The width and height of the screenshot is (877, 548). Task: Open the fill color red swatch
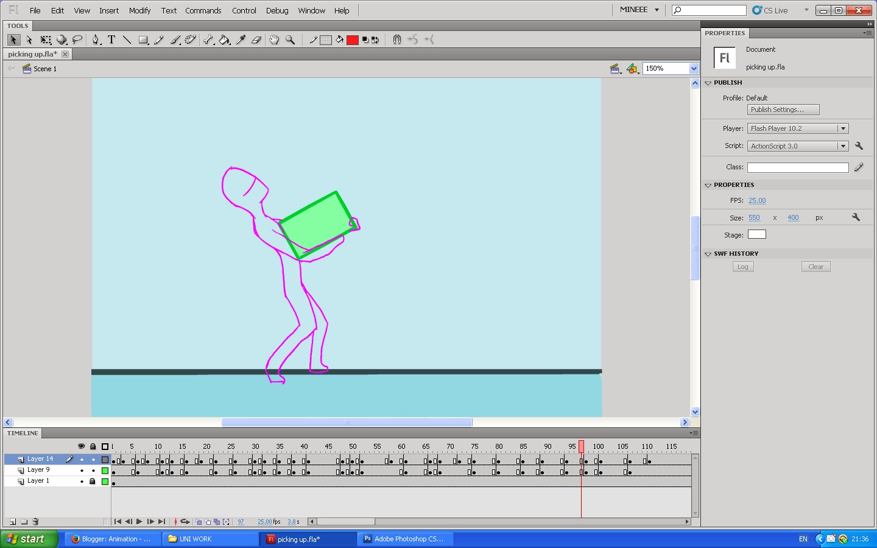pos(353,40)
